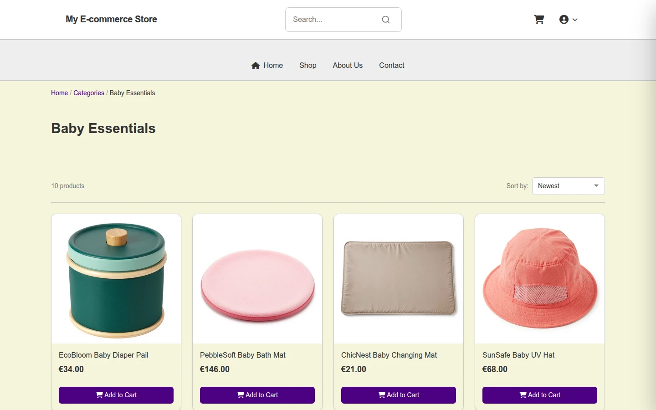Open the SunSafe Baby UV Hat title
The width and height of the screenshot is (656, 410).
518,355
